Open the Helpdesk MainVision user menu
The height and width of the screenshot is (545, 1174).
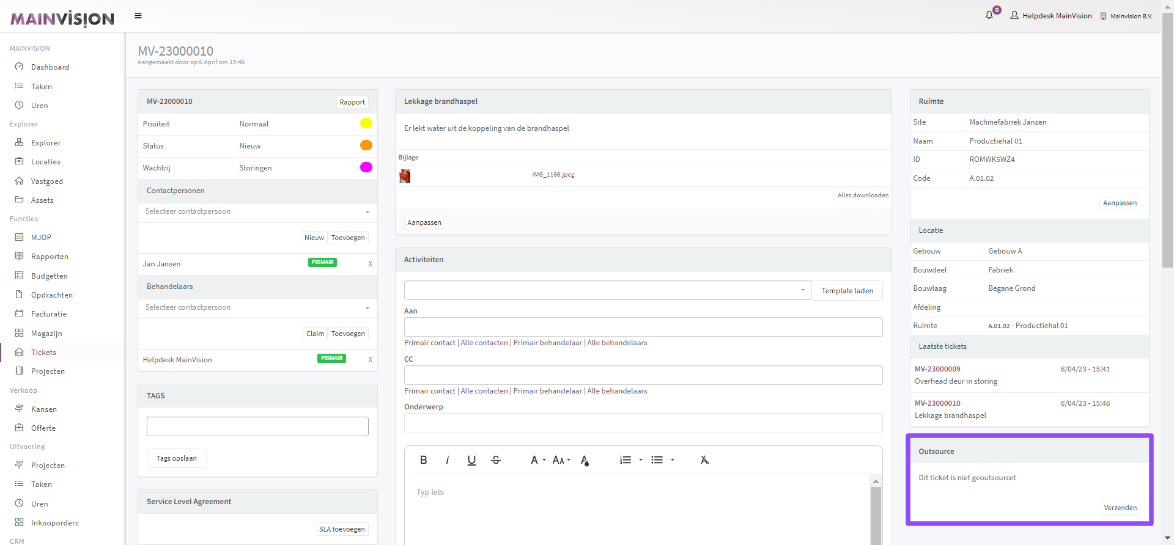click(x=1051, y=16)
